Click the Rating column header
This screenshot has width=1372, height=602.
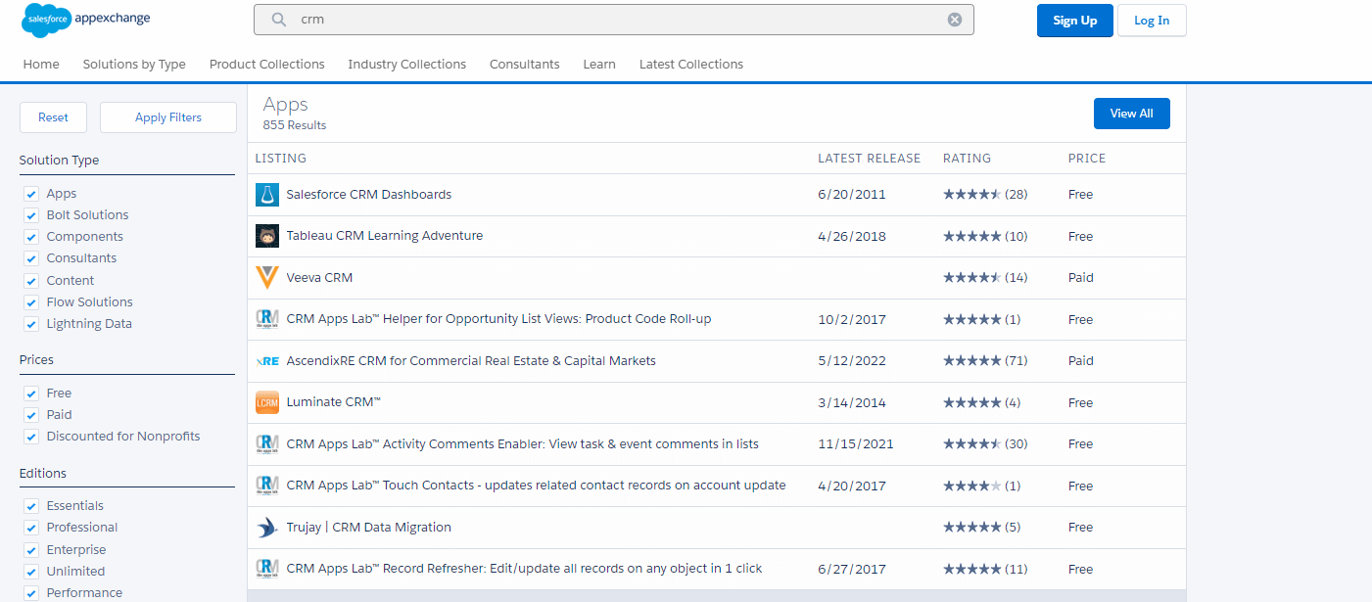[967, 159]
